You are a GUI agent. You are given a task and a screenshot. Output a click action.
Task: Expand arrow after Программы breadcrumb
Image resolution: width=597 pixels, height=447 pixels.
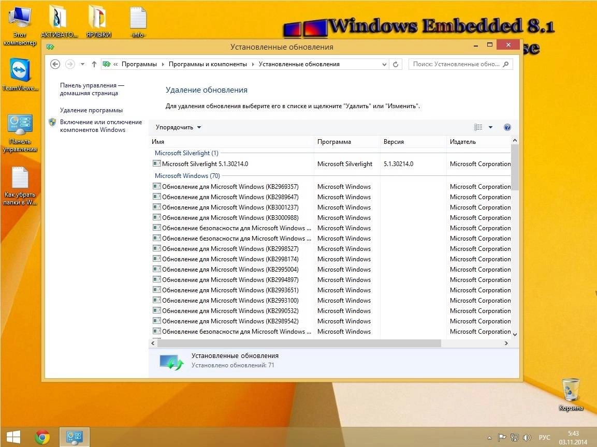click(x=163, y=64)
